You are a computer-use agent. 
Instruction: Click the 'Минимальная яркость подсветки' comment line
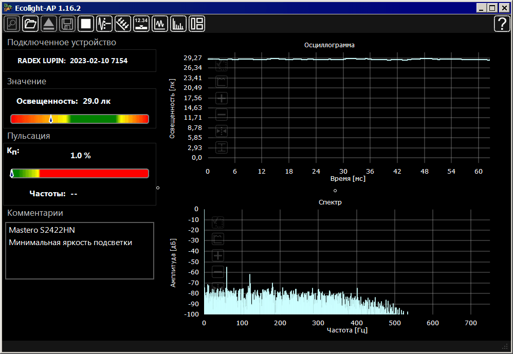(70, 243)
